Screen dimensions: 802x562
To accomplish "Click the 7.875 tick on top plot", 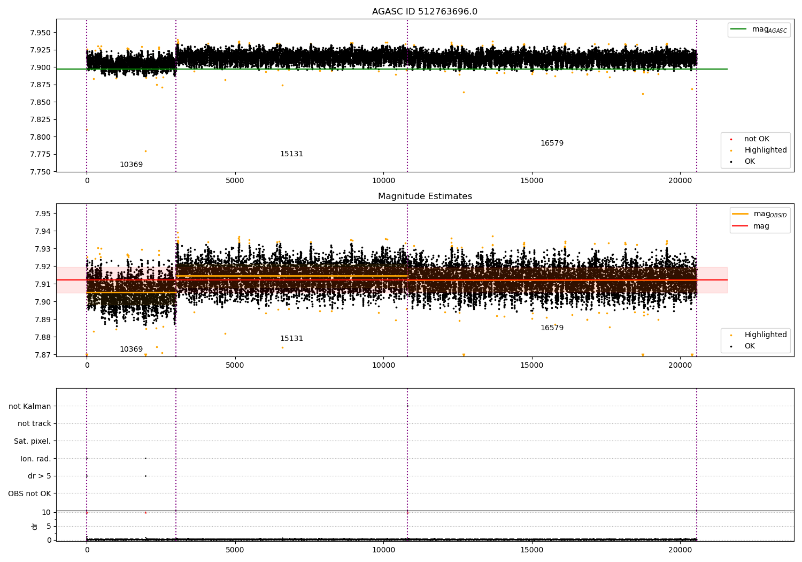I will (x=40, y=85).
